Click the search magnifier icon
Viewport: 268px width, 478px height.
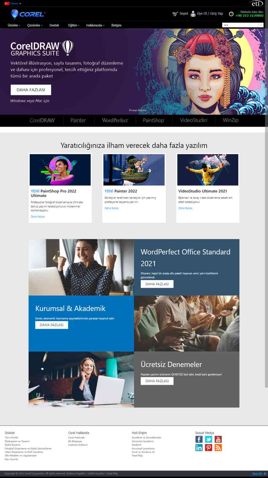[261, 25]
